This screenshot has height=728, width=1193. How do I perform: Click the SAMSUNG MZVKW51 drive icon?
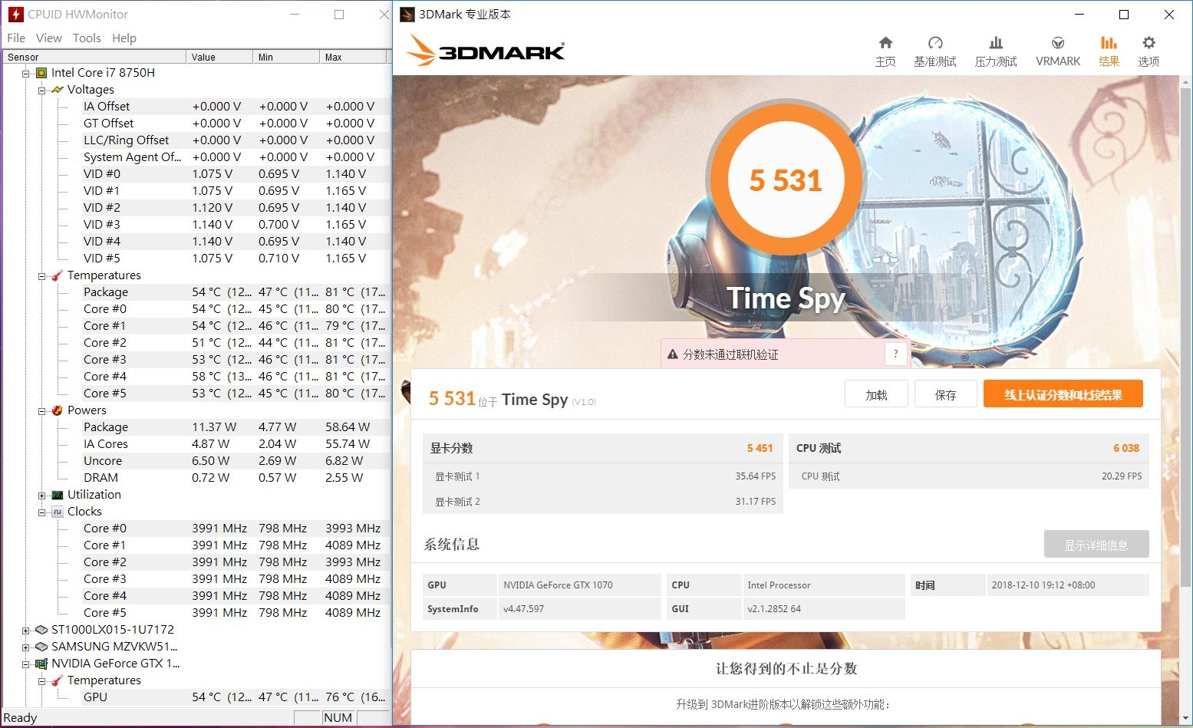tap(41, 647)
